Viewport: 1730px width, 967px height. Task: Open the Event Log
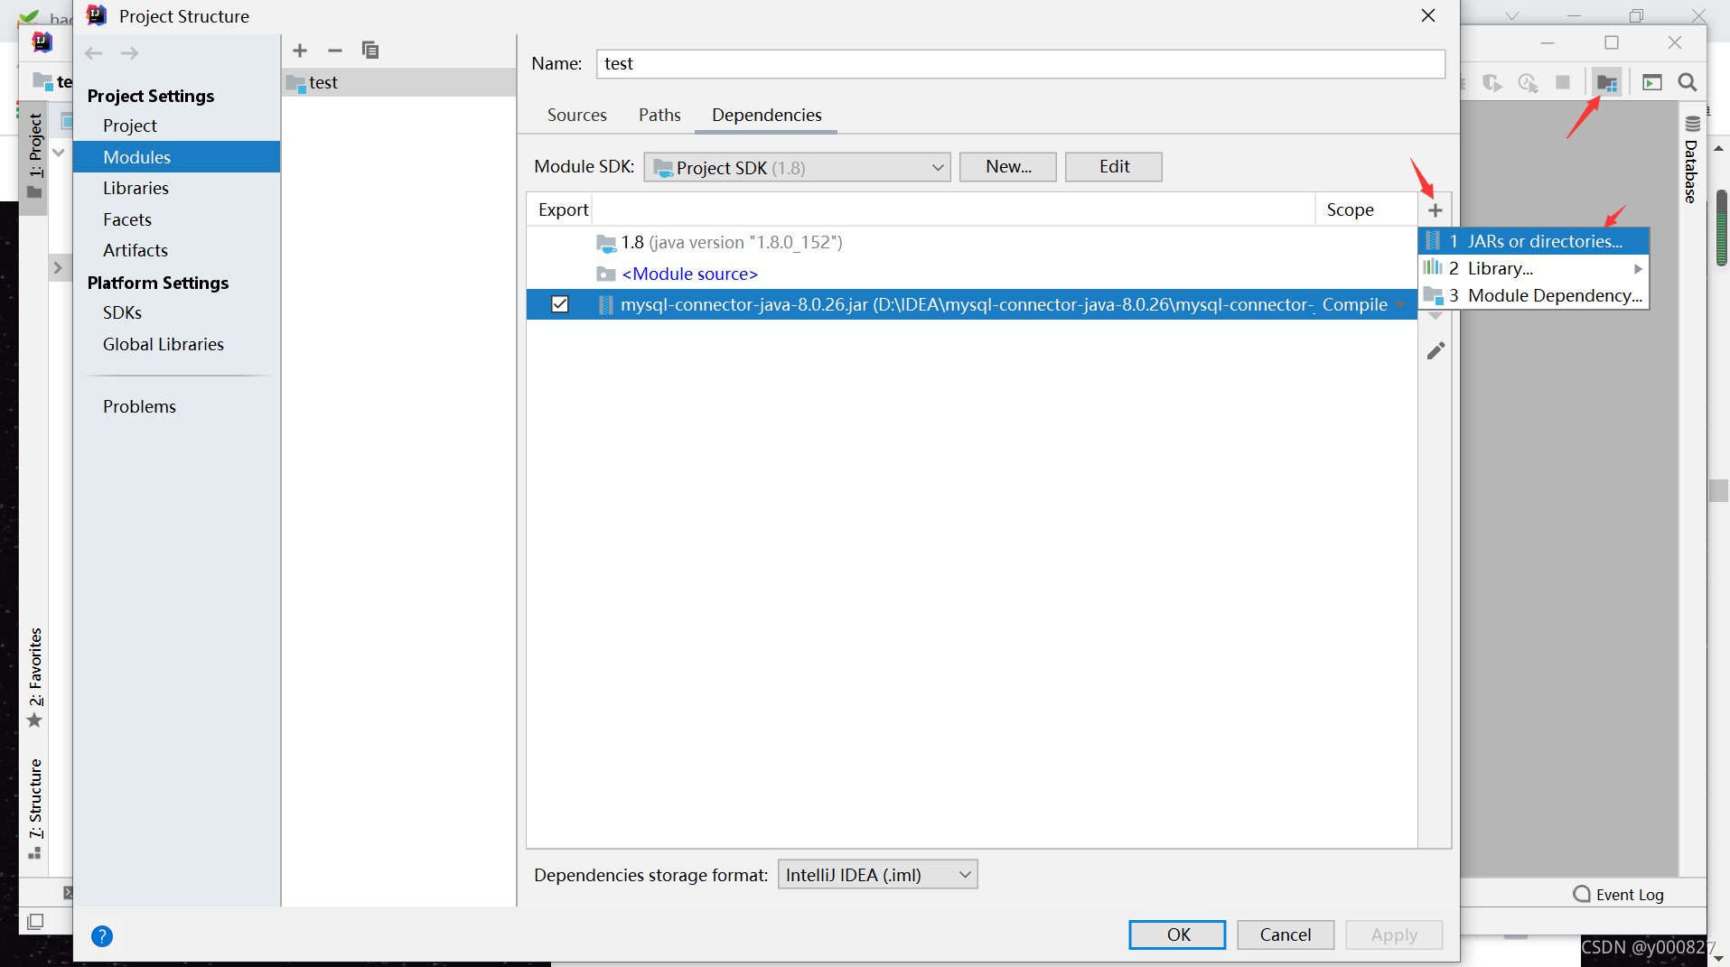(1619, 894)
